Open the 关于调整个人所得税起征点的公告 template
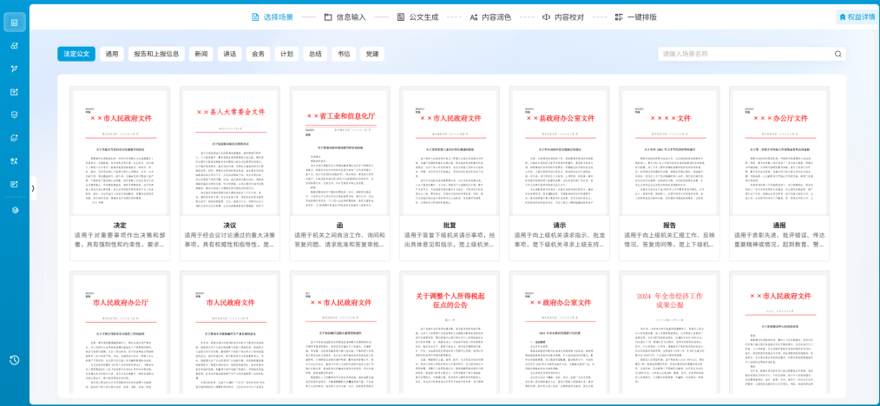Viewport: 880px width, 406px height. 450,334
